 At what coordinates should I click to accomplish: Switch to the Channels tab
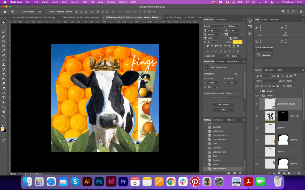click(x=269, y=70)
